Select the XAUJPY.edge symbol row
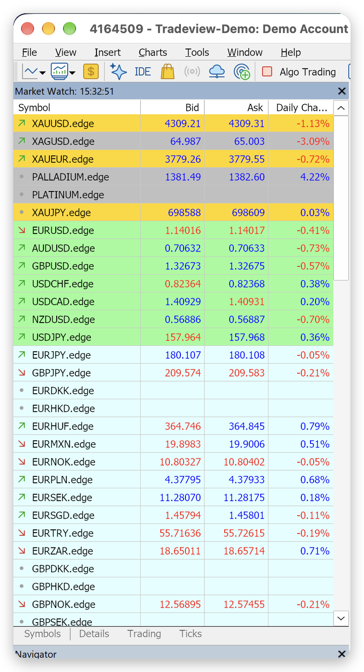 pos(173,213)
